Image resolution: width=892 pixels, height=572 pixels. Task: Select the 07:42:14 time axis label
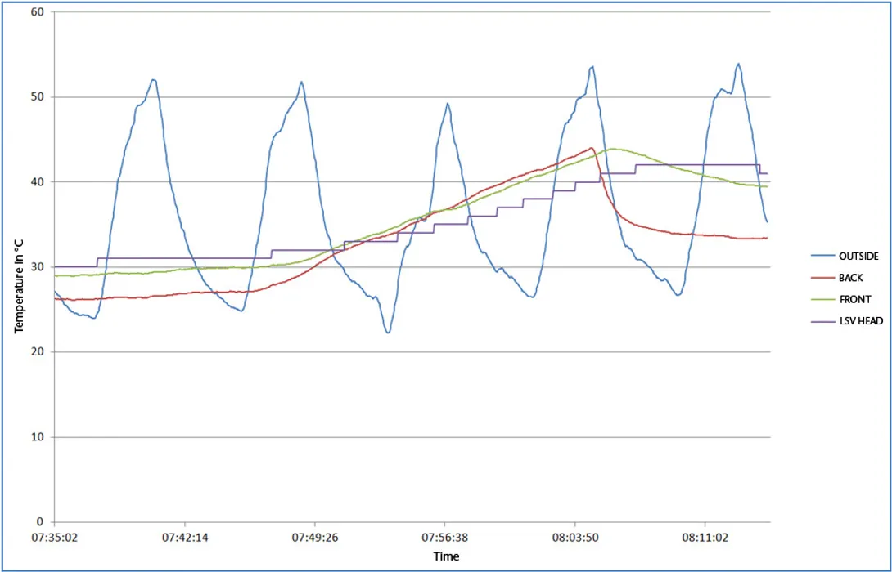click(x=185, y=537)
